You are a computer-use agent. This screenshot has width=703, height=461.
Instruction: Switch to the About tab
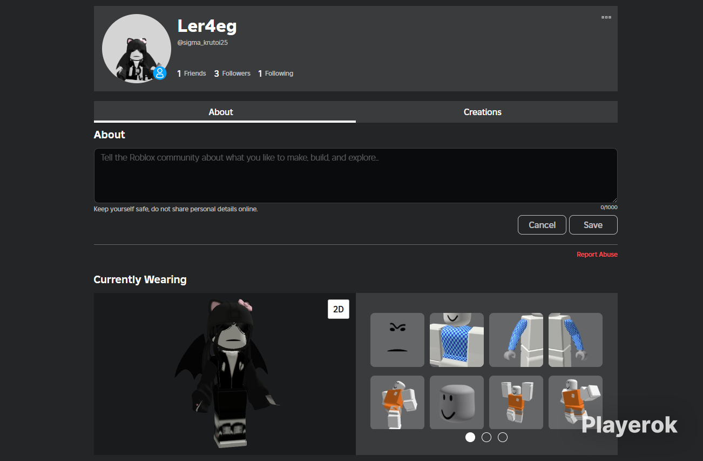click(225, 112)
